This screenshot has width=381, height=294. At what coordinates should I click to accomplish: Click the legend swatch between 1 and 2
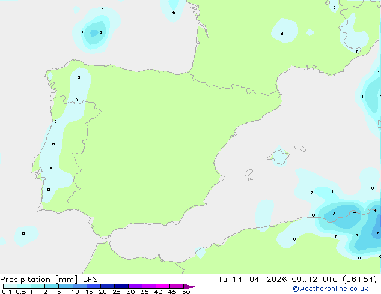point(38,286)
